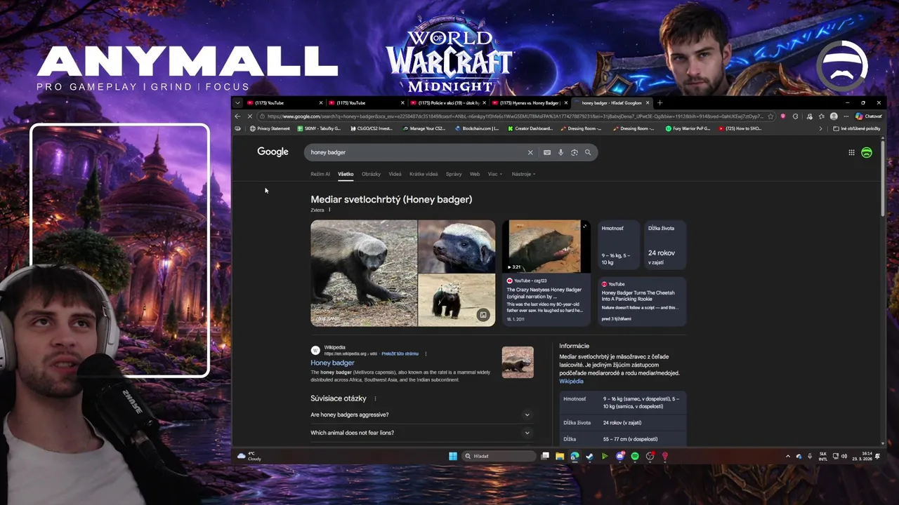Switch to Režim AI tab
The image size is (899, 505).
click(320, 174)
